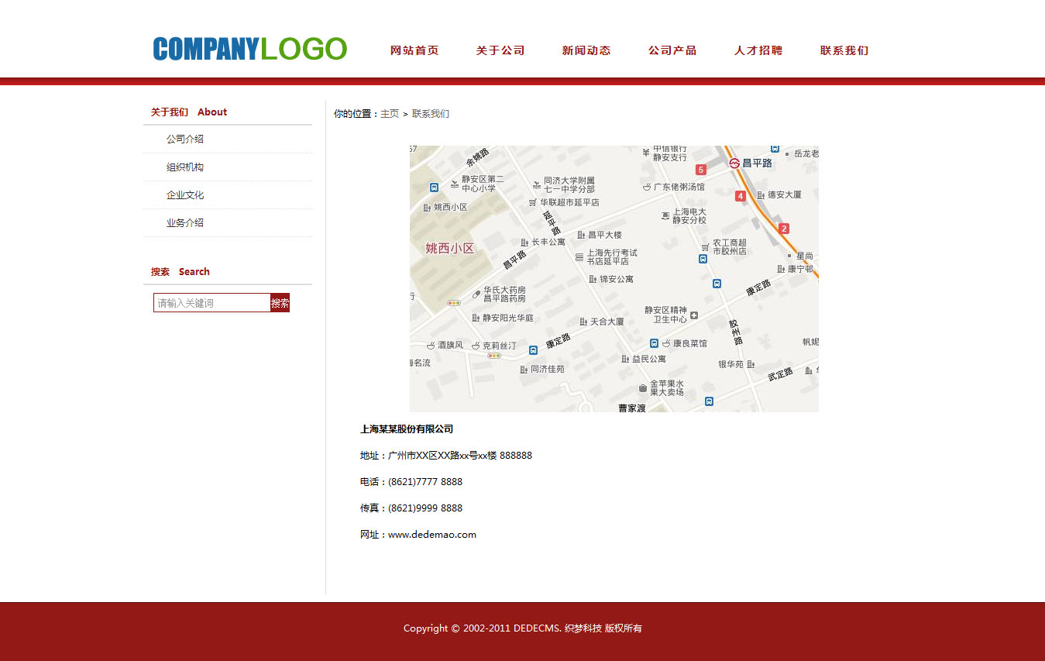The width and height of the screenshot is (1045, 661).
Task: Click the shopping cart icon by 华联超市延平店
Action: (533, 202)
